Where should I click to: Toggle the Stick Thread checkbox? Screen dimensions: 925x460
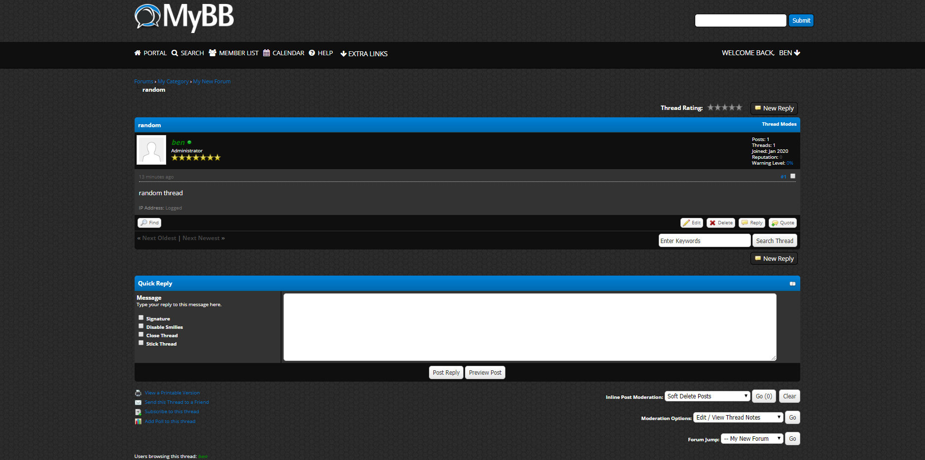point(141,343)
